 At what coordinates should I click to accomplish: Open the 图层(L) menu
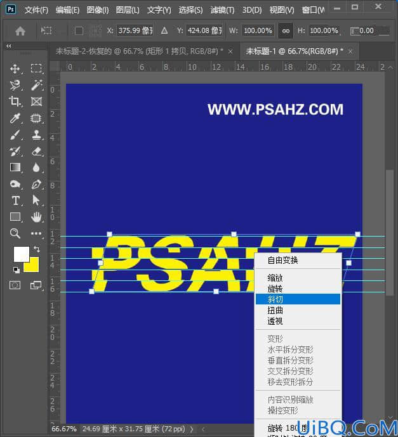(128, 10)
